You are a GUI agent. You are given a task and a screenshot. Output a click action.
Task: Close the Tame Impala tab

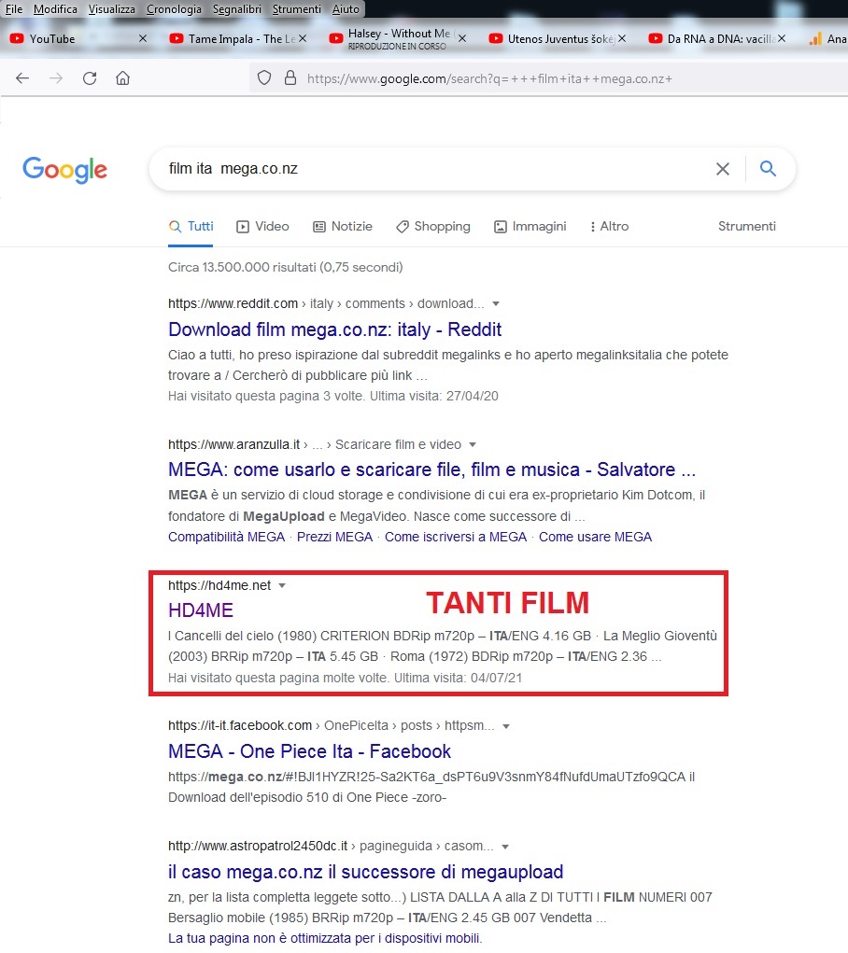click(303, 38)
